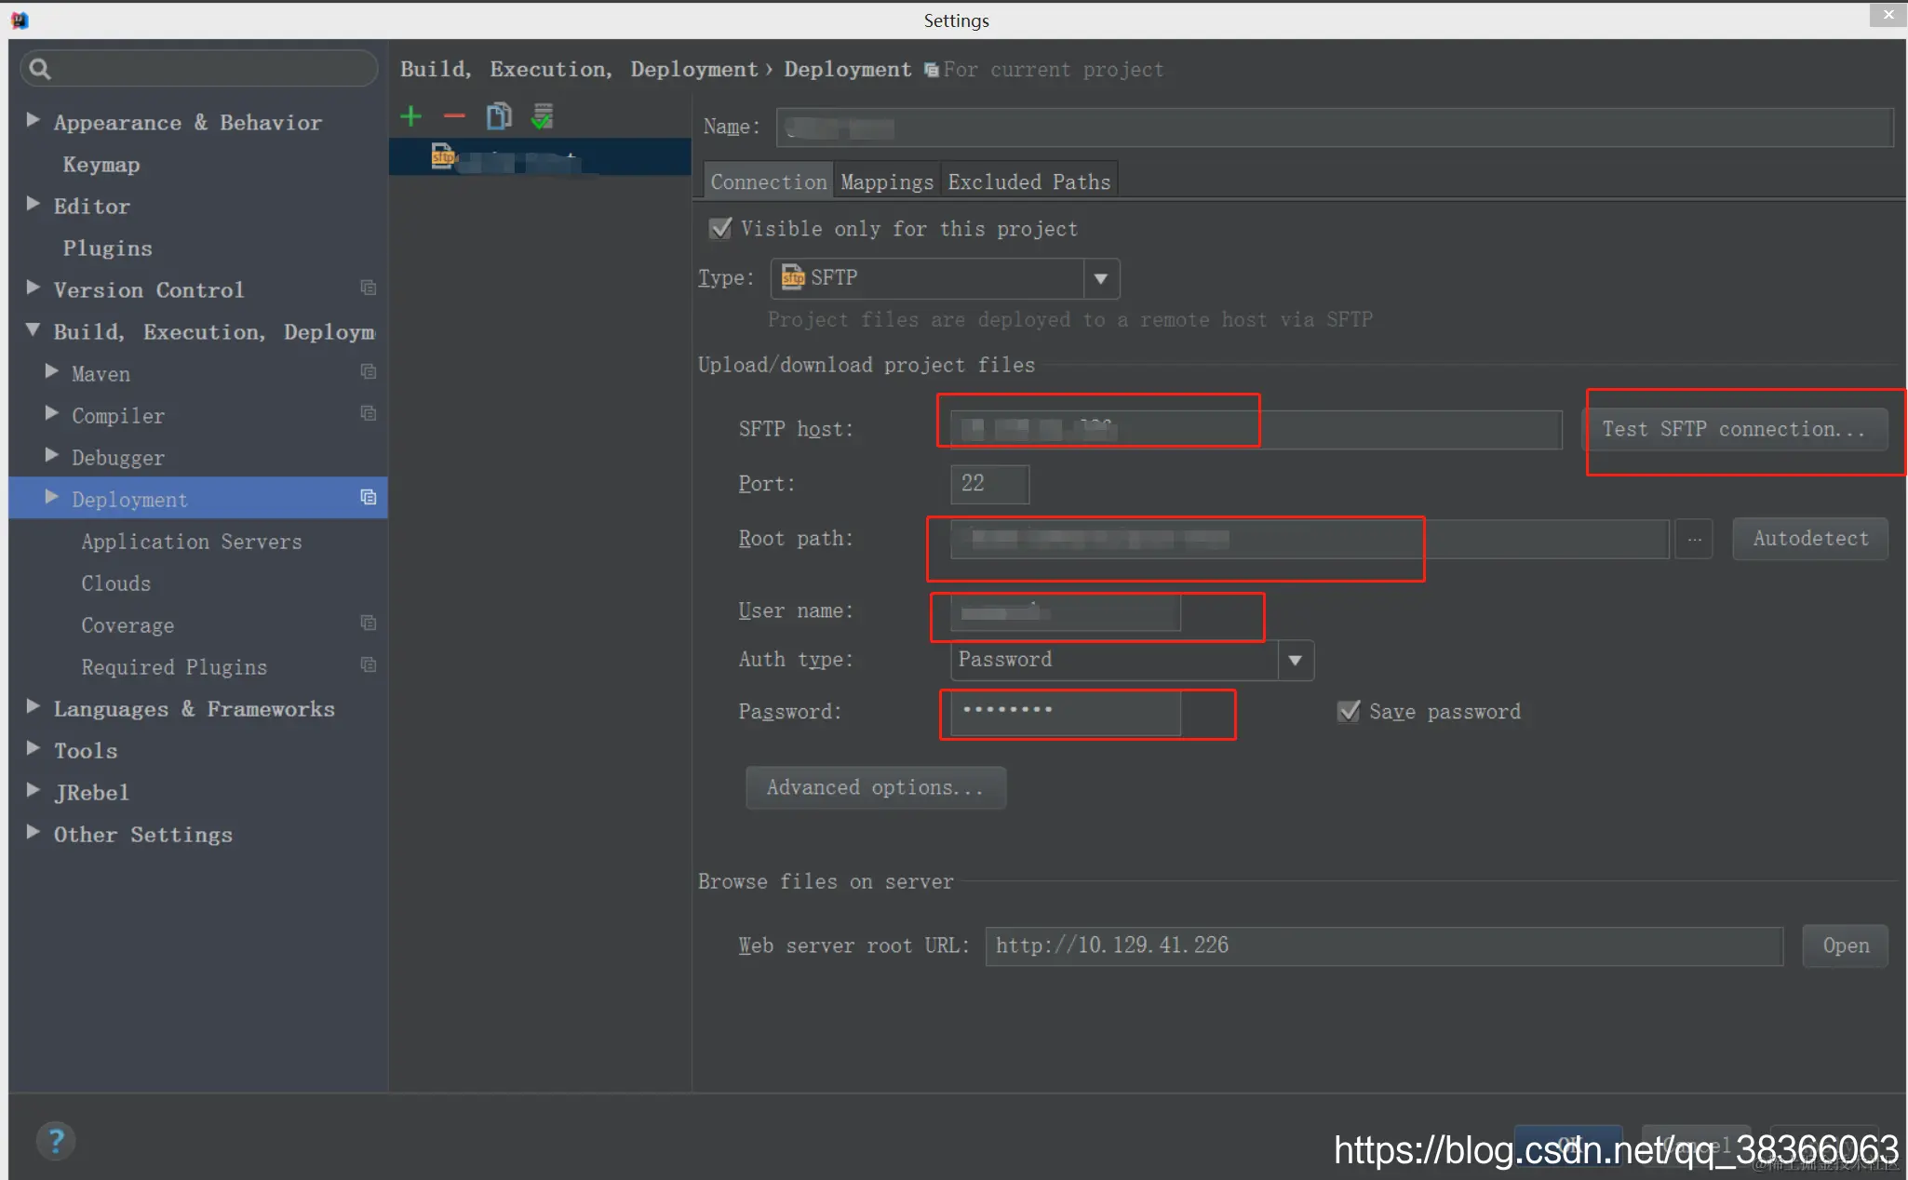Switch to the Mappings tab

(886, 182)
